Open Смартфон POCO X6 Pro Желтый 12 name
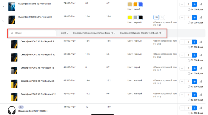The height and width of the screenshot is (115, 208). pyautogui.click(x=38, y=94)
